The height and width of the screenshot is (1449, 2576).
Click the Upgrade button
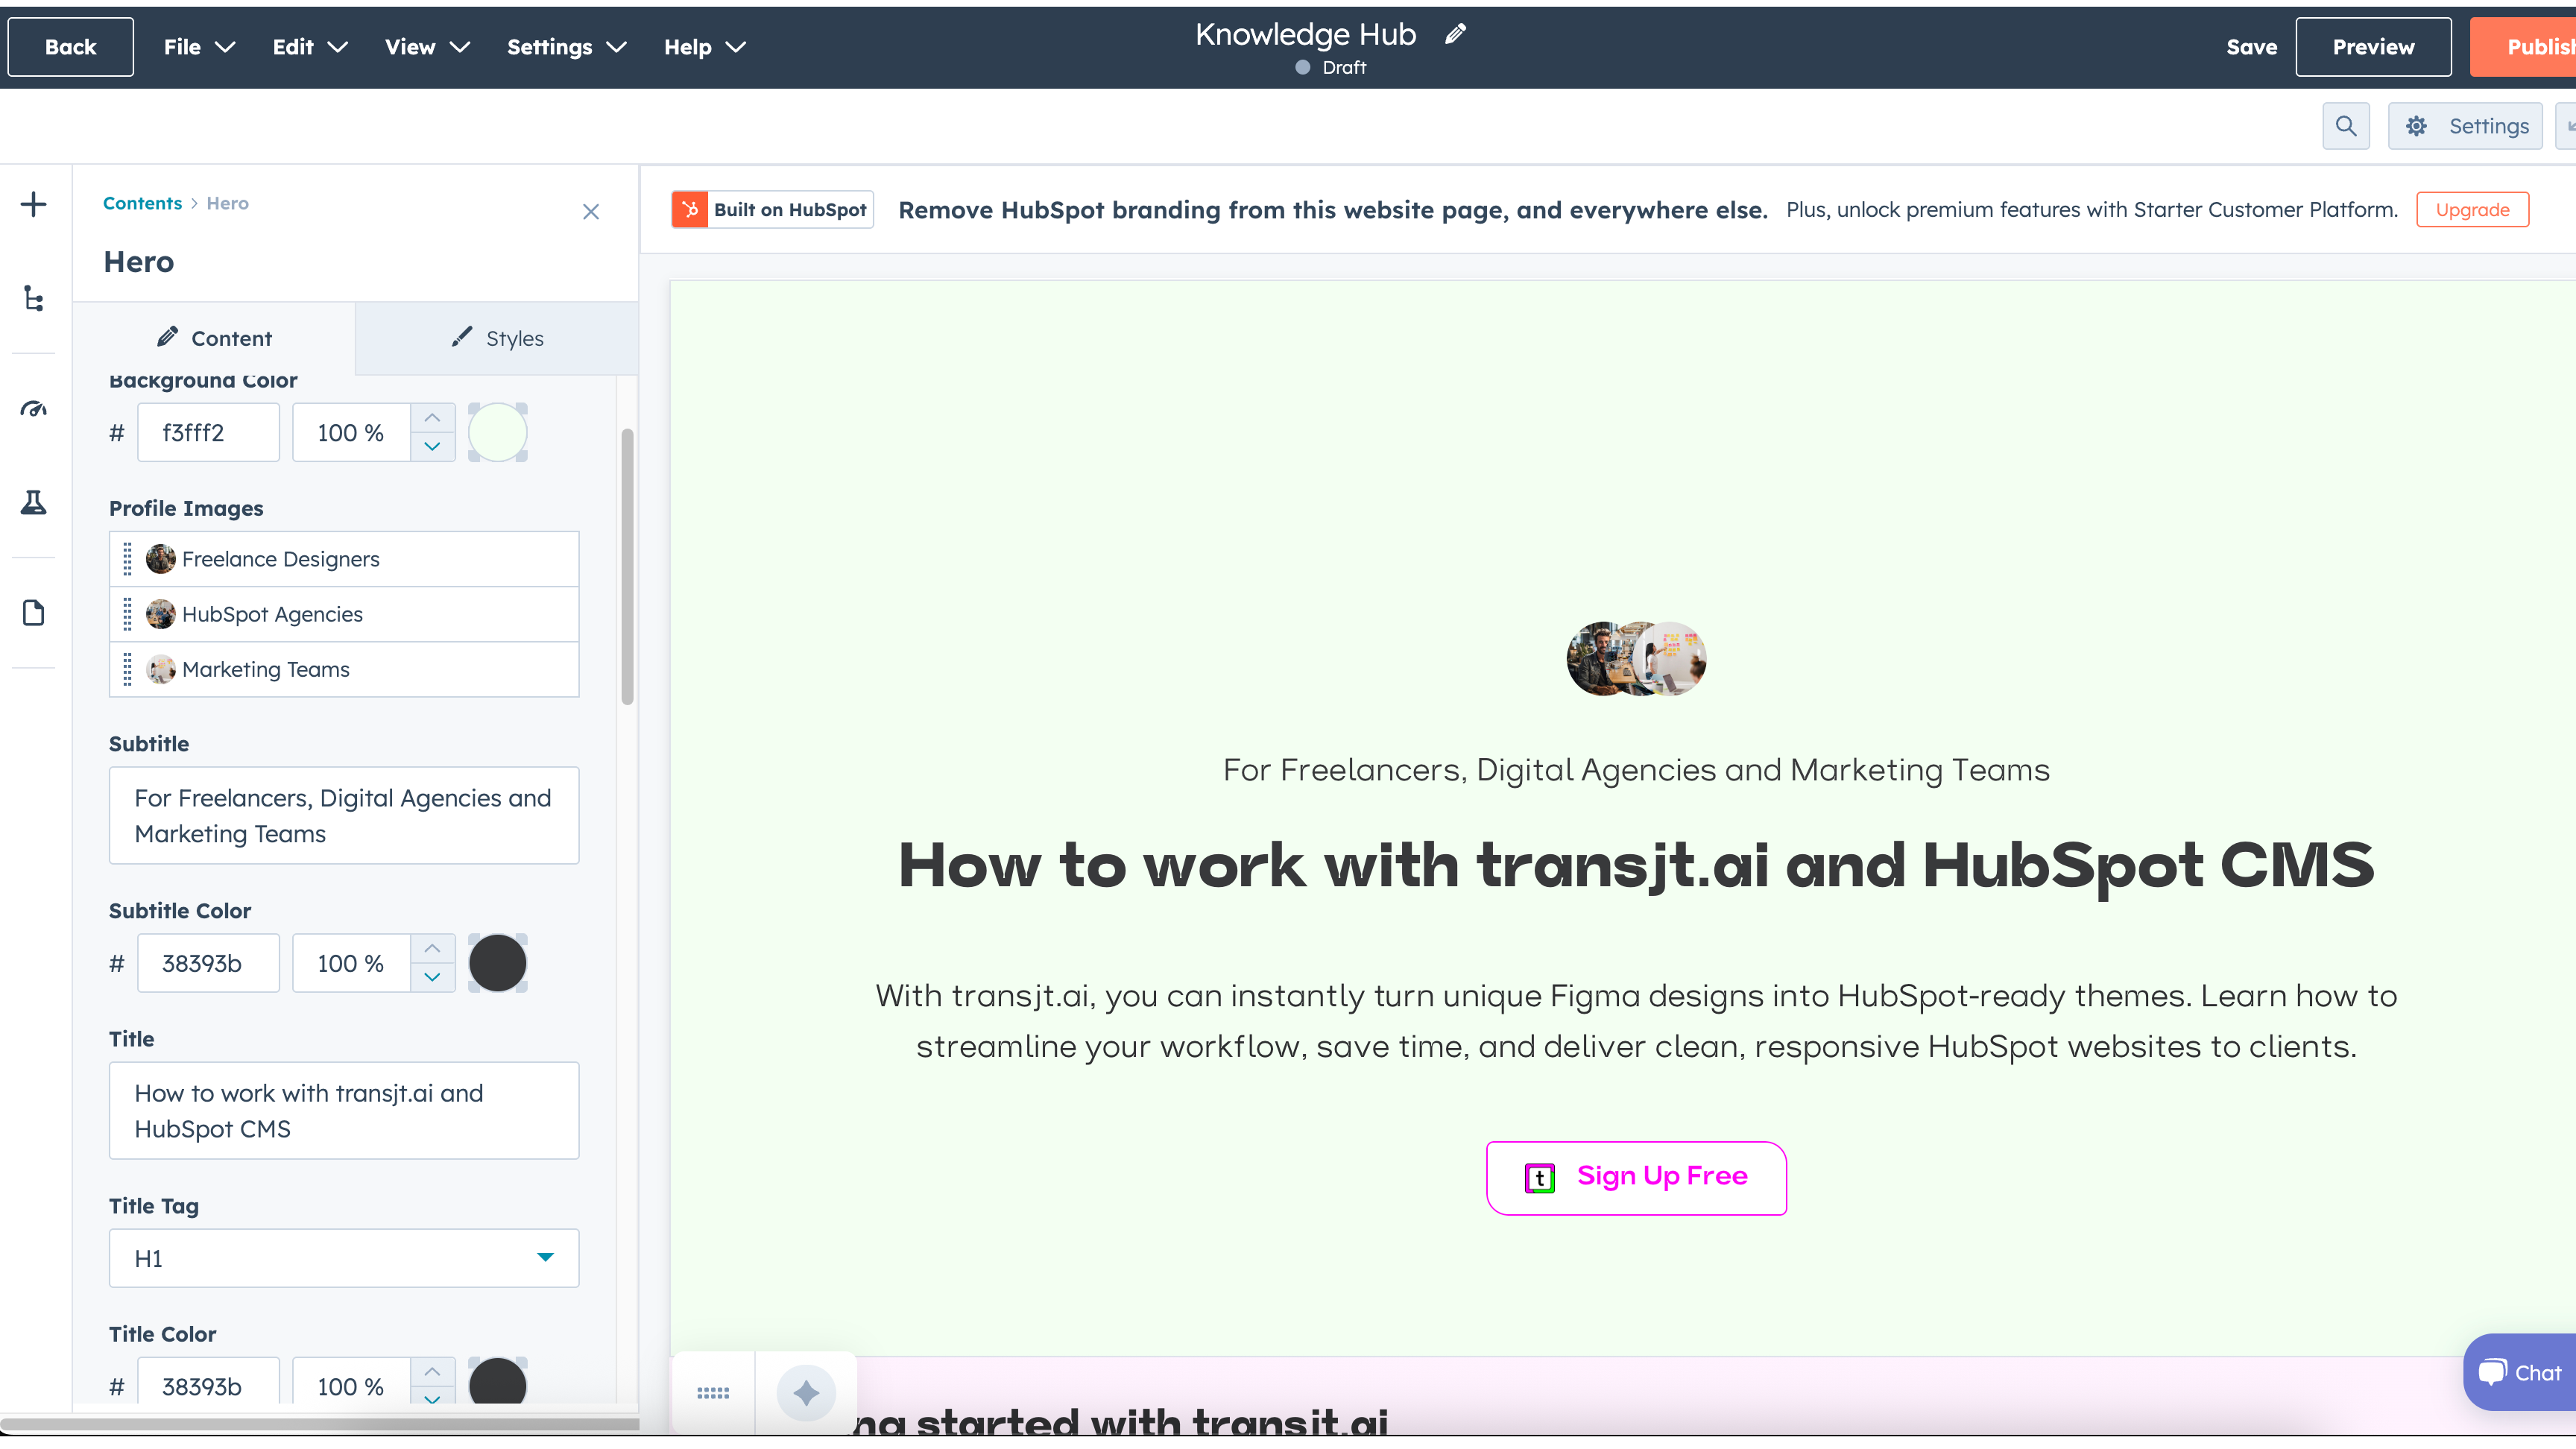click(2472, 209)
